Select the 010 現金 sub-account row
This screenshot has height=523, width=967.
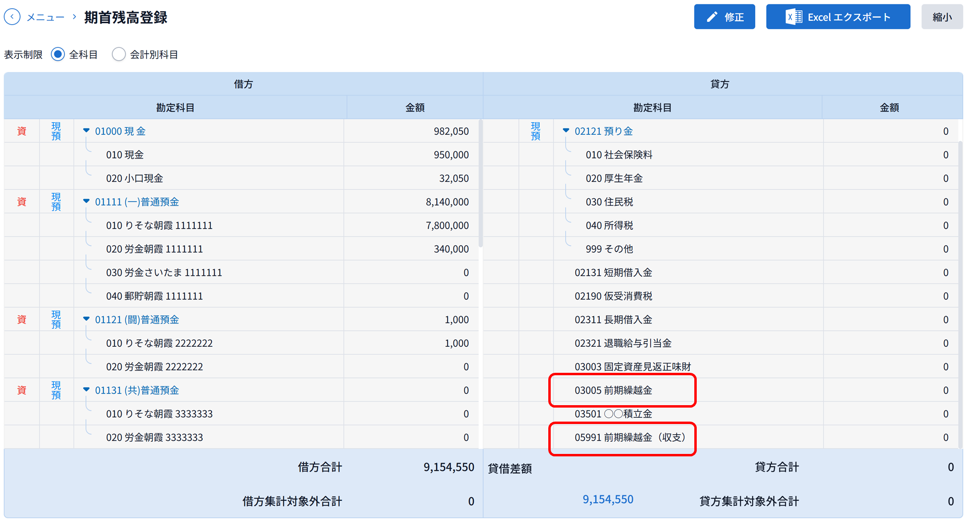[241, 155]
